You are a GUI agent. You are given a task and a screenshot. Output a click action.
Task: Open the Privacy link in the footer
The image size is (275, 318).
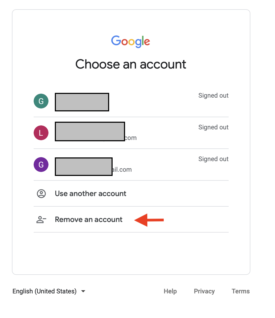point(204,291)
